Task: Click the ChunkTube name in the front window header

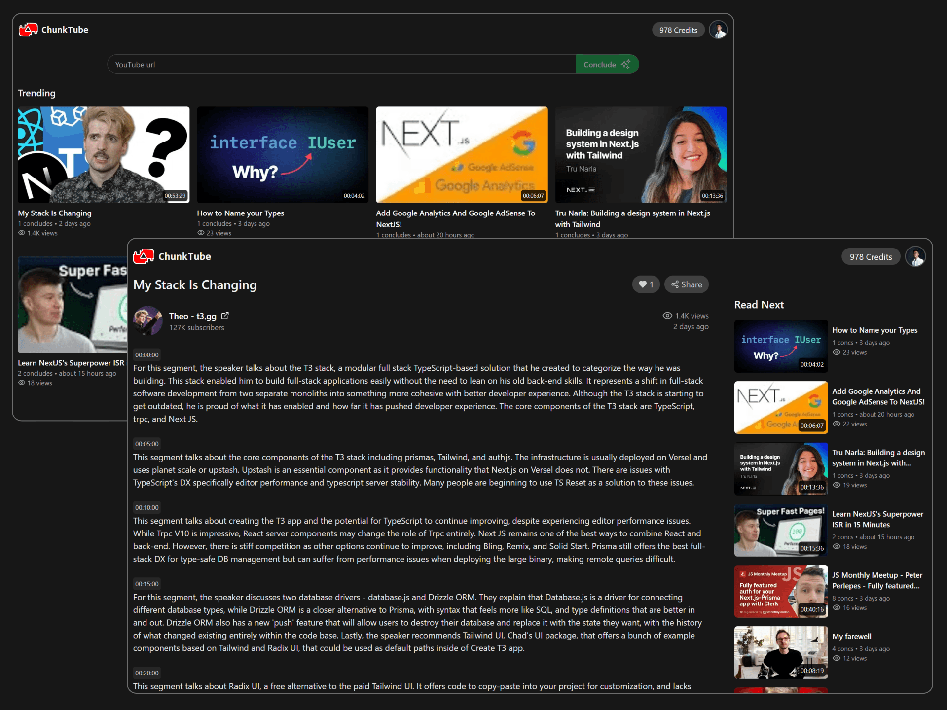Action: tap(184, 256)
